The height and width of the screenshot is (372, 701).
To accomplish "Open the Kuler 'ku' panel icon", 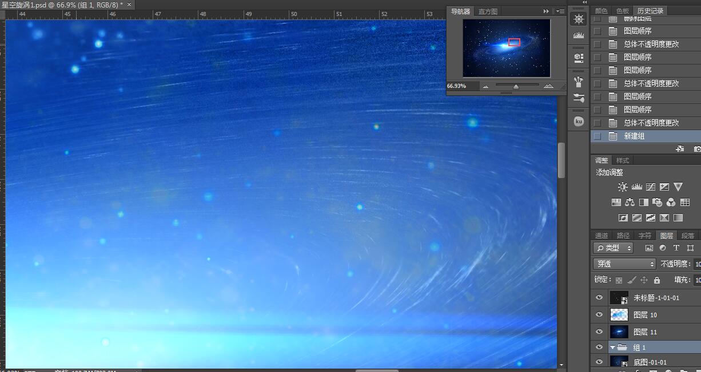I will tap(579, 122).
